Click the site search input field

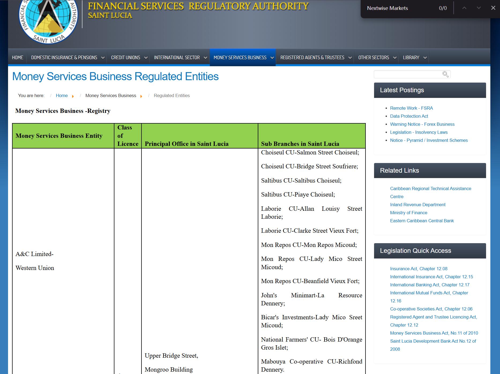point(408,74)
